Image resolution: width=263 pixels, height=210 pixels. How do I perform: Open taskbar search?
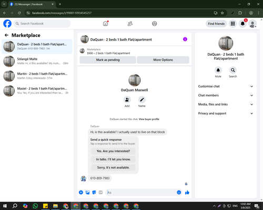tap(15, 206)
